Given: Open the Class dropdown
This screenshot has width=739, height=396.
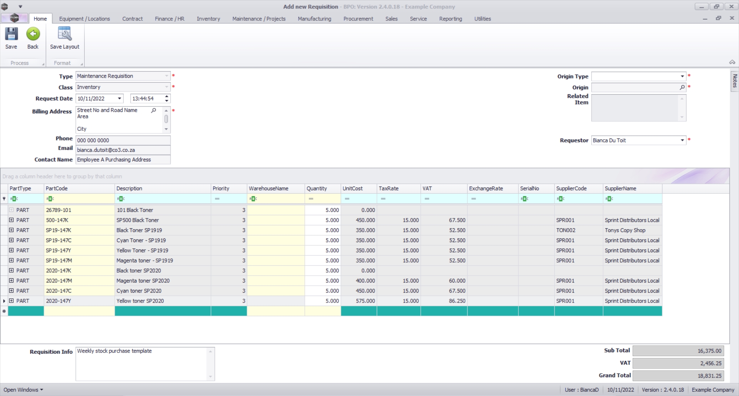Looking at the screenshot, I should click(x=166, y=87).
